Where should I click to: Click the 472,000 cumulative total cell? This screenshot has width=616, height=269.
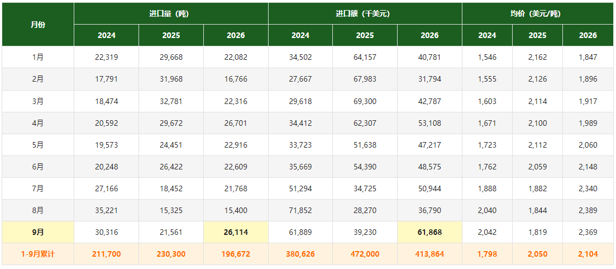coord(365,254)
